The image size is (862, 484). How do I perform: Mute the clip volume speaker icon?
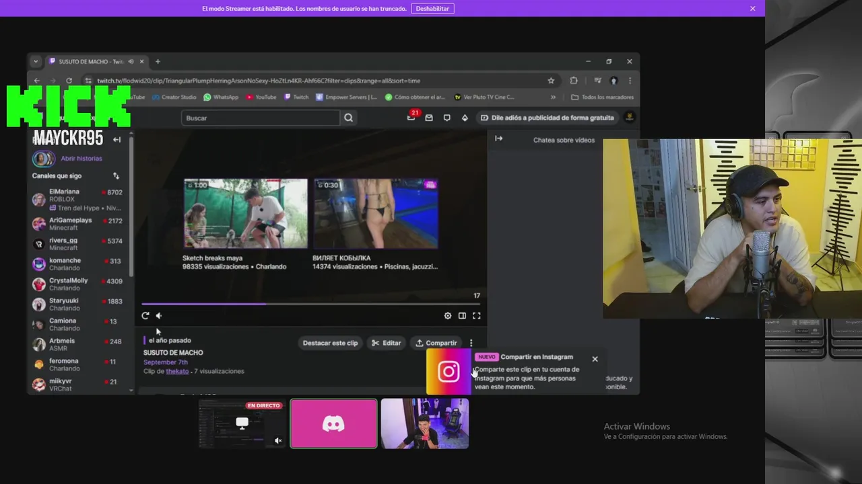click(159, 315)
